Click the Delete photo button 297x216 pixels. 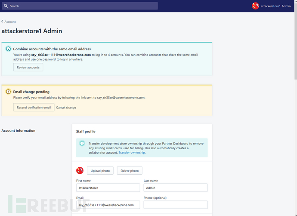[130, 170]
